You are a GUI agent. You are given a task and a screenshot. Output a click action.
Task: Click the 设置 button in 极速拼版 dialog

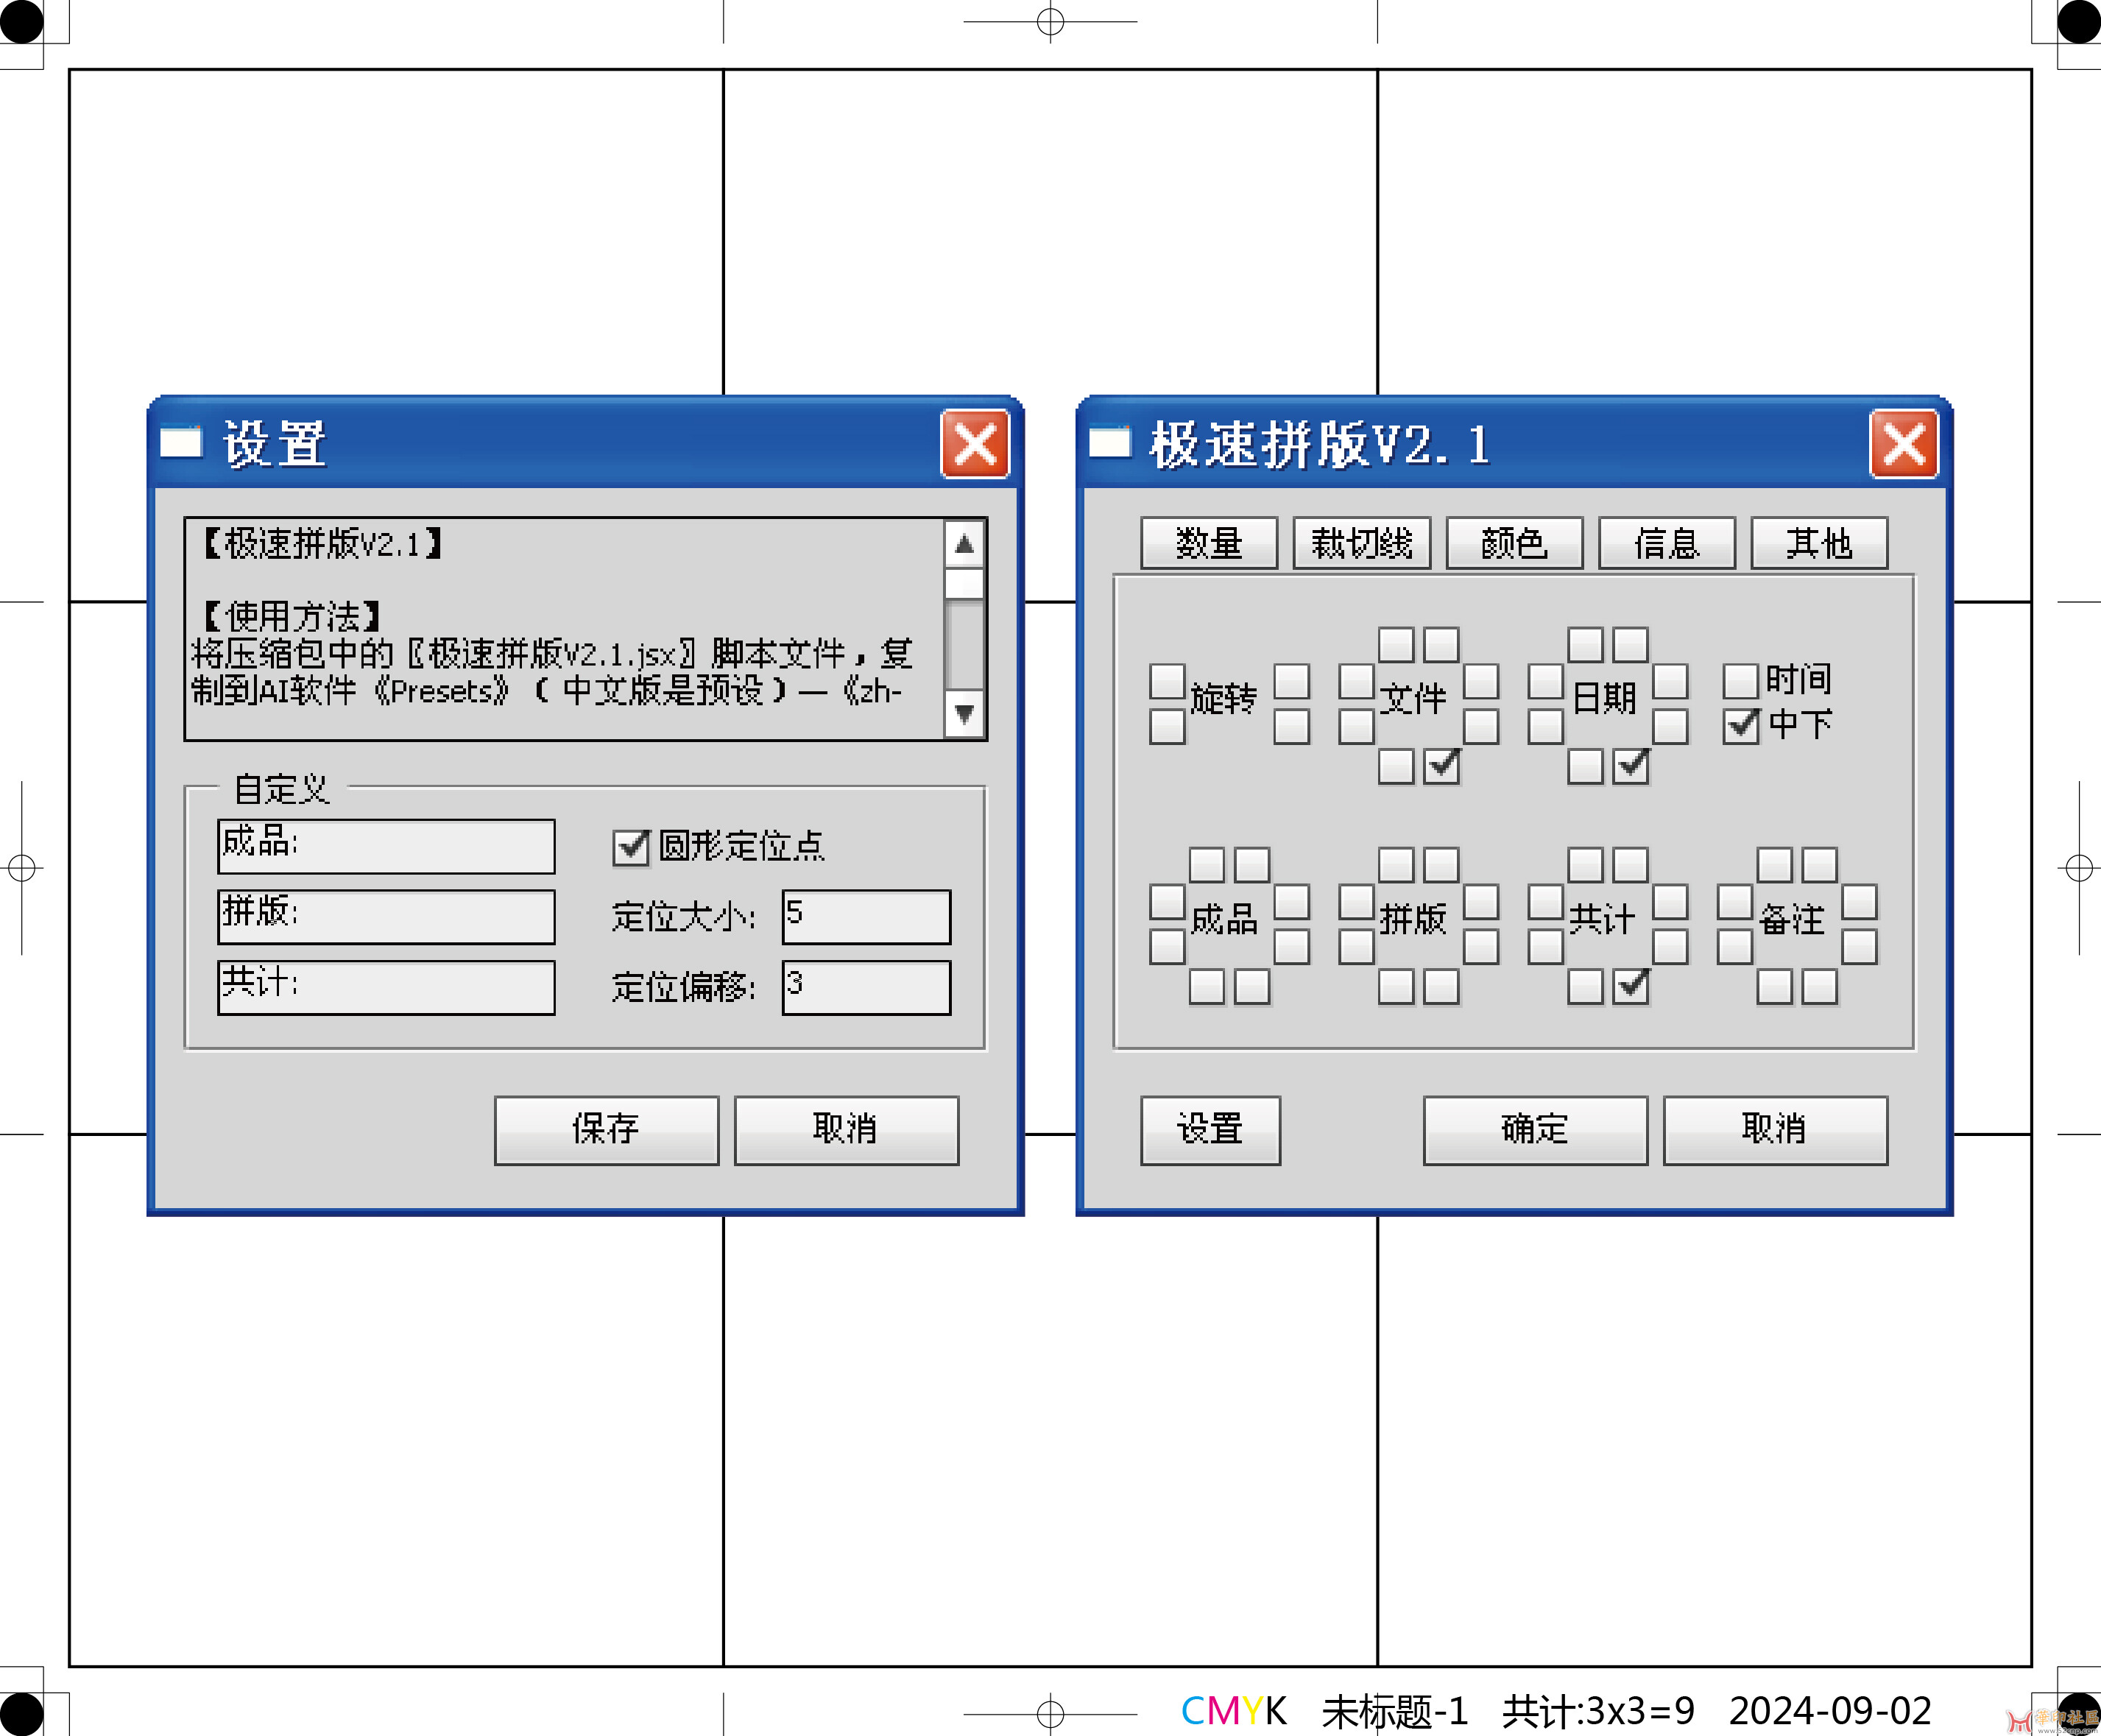point(1210,1130)
